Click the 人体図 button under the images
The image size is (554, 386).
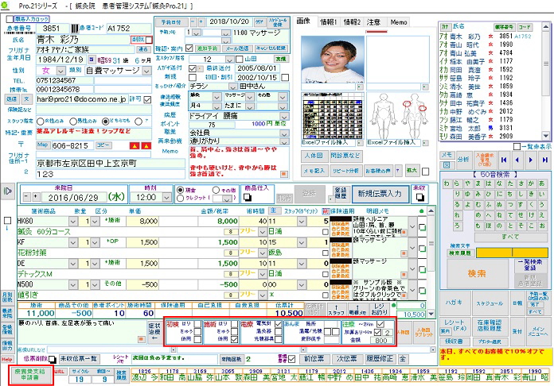tap(314, 156)
